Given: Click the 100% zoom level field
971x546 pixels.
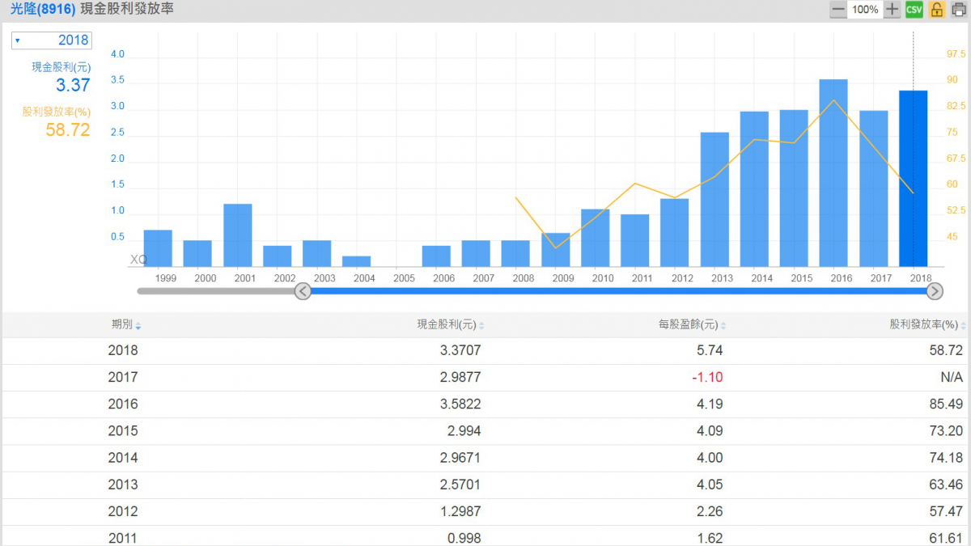Looking at the screenshot, I should (865, 10).
